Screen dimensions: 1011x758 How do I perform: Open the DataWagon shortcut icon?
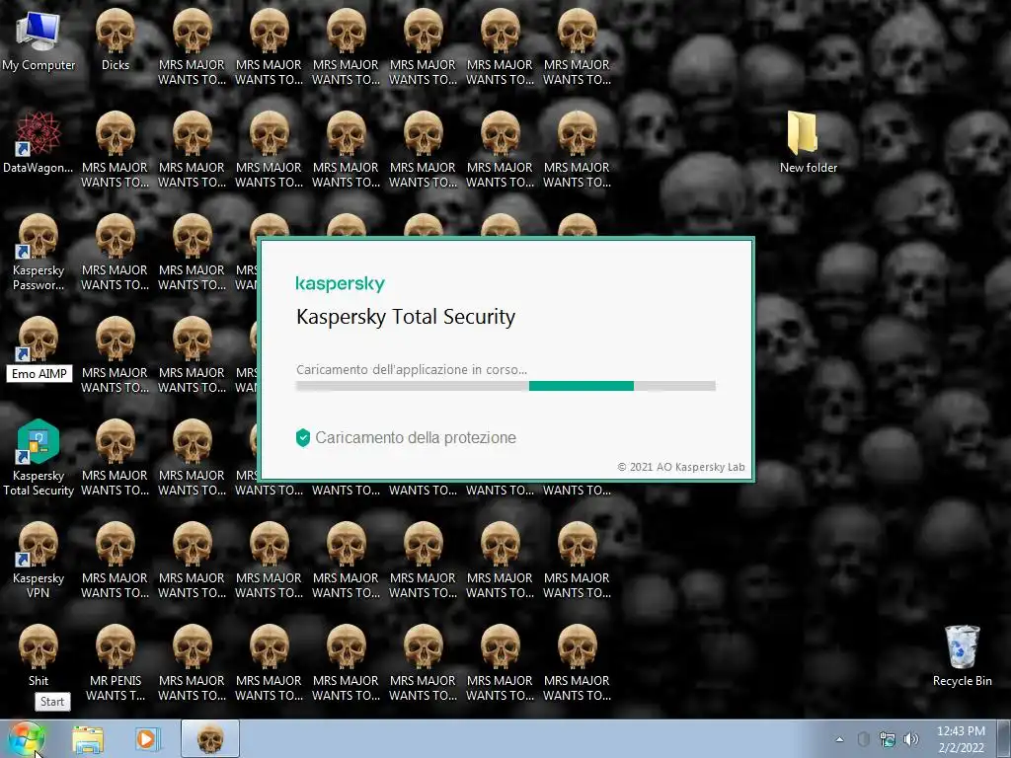pyautogui.click(x=39, y=143)
